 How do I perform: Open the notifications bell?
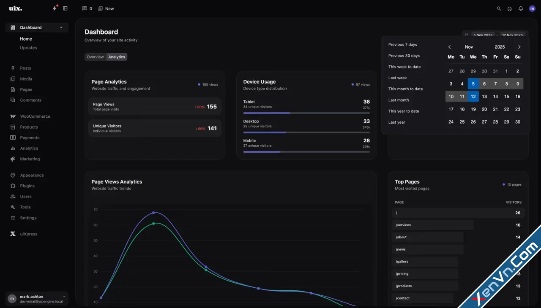click(521, 8)
